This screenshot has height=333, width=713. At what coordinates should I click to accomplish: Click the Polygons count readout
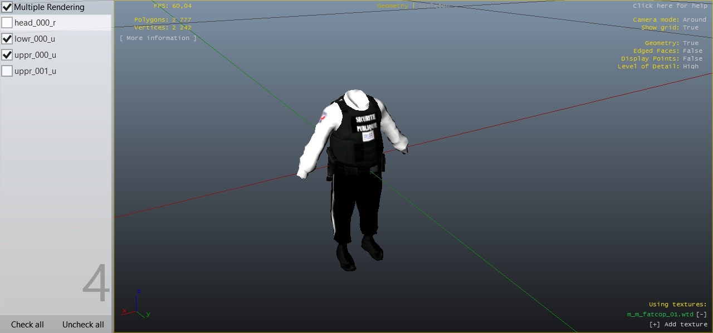click(x=163, y=20)
